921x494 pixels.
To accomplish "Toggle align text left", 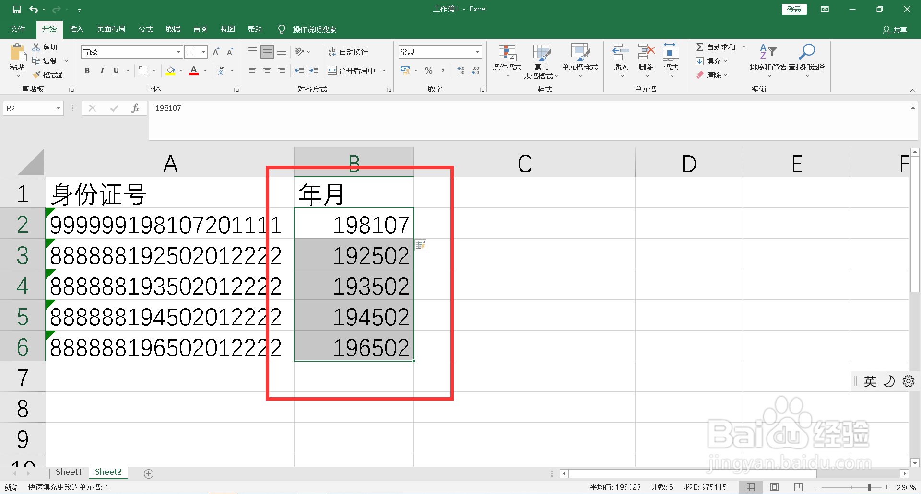I will coord(253,70).
